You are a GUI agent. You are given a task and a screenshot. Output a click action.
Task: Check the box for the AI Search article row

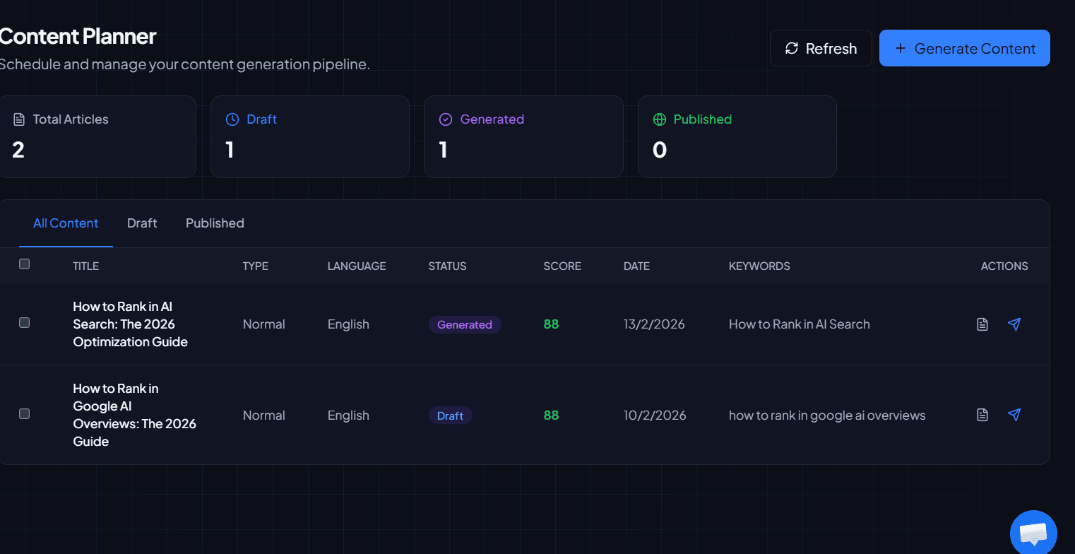click(24, 322)
